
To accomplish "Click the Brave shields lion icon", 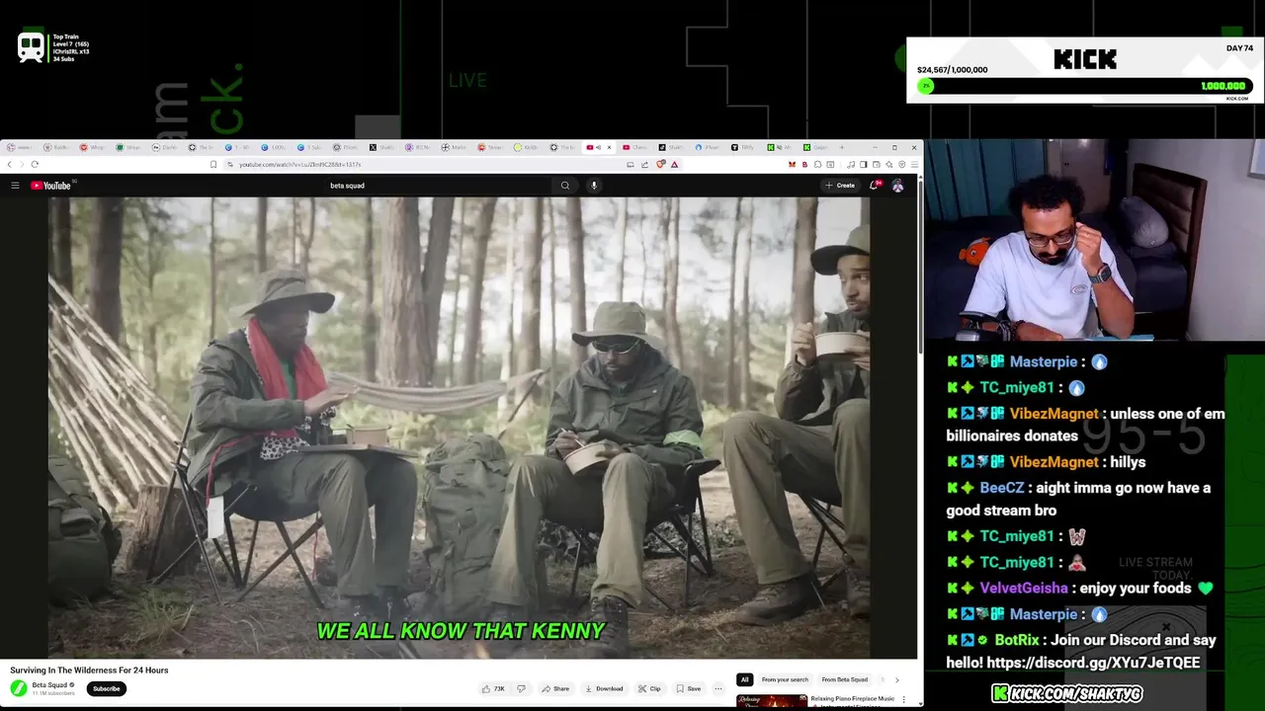I will click(661, 164).
